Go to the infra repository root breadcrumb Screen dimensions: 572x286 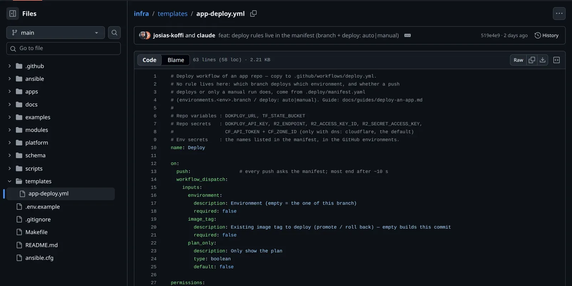pyautogui.click(x=141, y=14)
